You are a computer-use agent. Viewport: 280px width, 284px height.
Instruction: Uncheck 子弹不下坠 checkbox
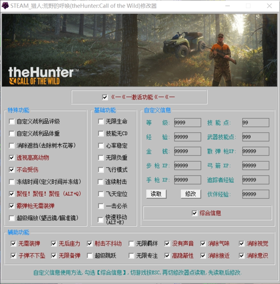click(13, 256)
